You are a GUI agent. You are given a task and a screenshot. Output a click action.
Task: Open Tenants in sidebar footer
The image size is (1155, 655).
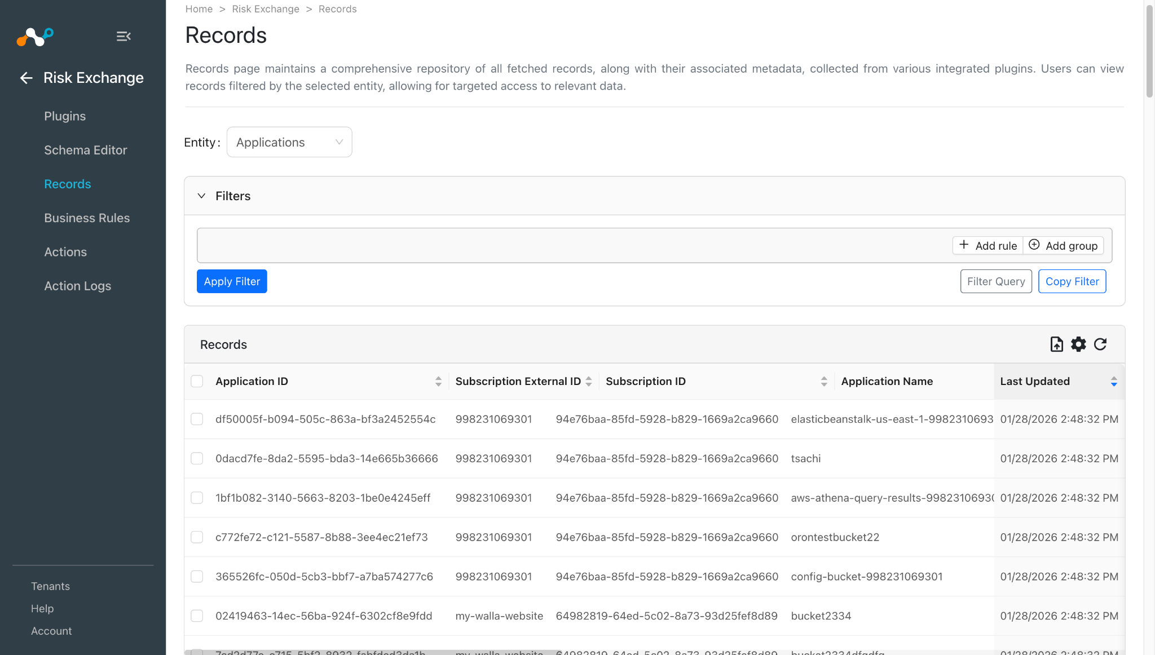(50, 586)
